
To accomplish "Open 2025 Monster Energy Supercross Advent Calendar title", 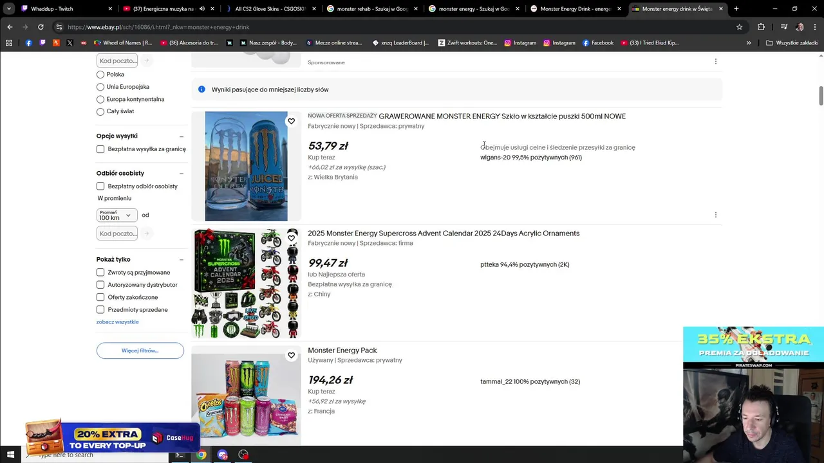I will 444,233.
